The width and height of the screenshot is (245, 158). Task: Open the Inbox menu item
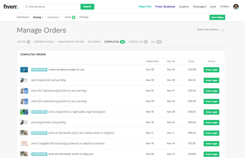click(68, 17)
